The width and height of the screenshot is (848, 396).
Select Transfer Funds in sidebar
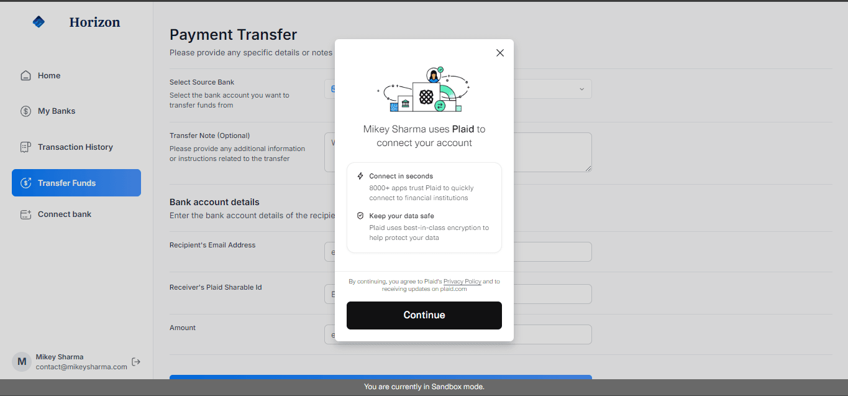click(x=76, y=183)
